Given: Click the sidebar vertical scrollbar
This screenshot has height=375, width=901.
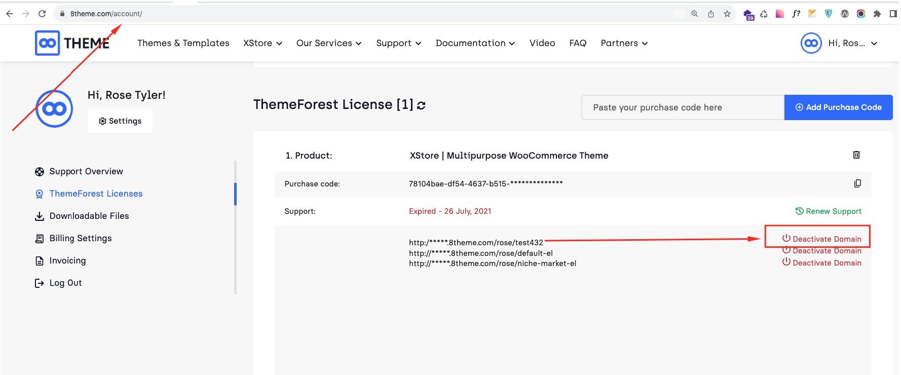Looking at the screenshot, I should tap(235, 227).
